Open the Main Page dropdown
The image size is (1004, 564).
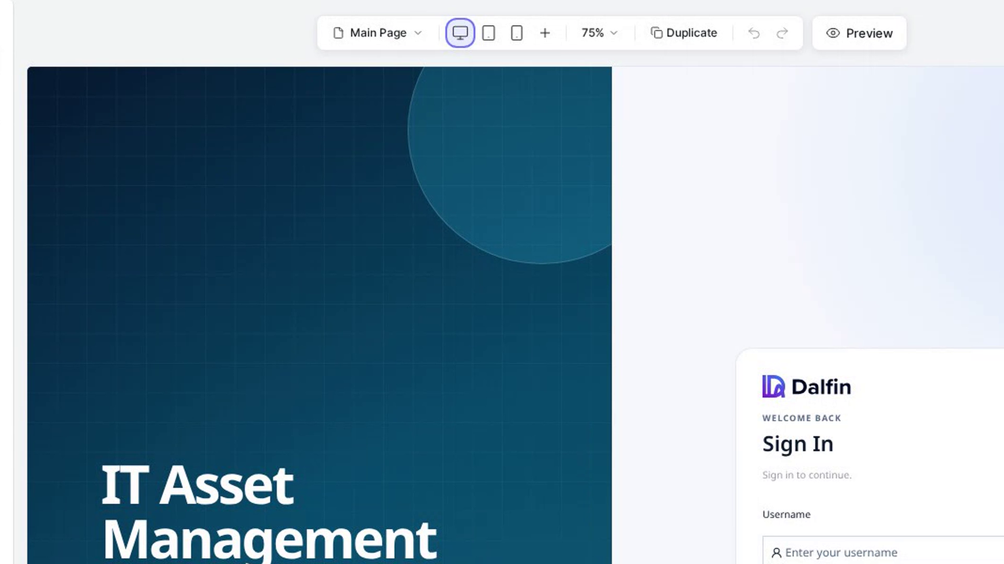point(378,33)
